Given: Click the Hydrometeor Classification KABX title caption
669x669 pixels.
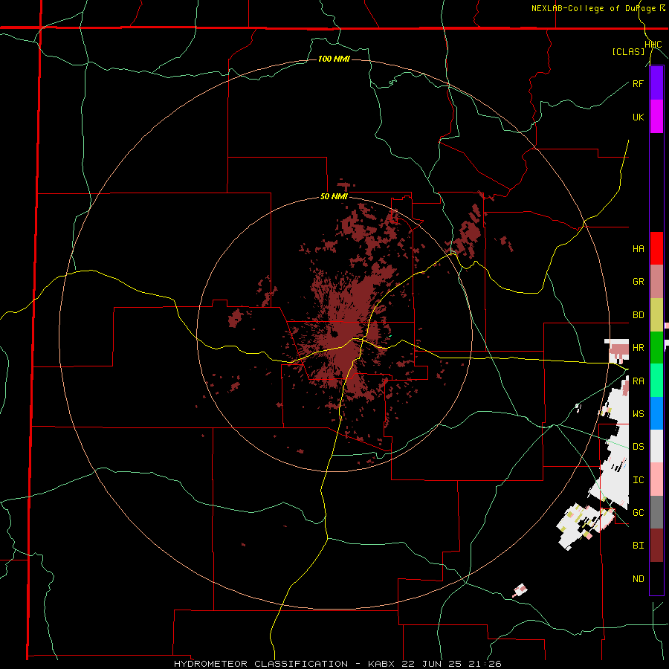Looking at the screenshot, I should (337, 664).
